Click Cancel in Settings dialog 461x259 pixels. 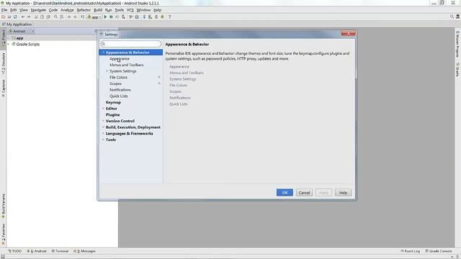point(304,193)
